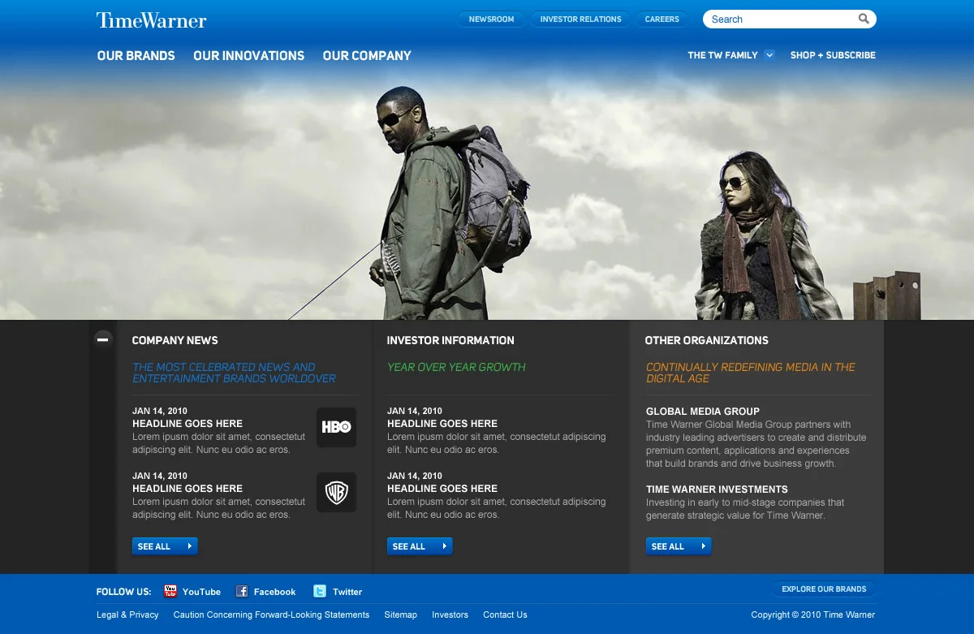
Task: Expand The TW Family dropdown arrow
Action: click(x=769, y=55)
